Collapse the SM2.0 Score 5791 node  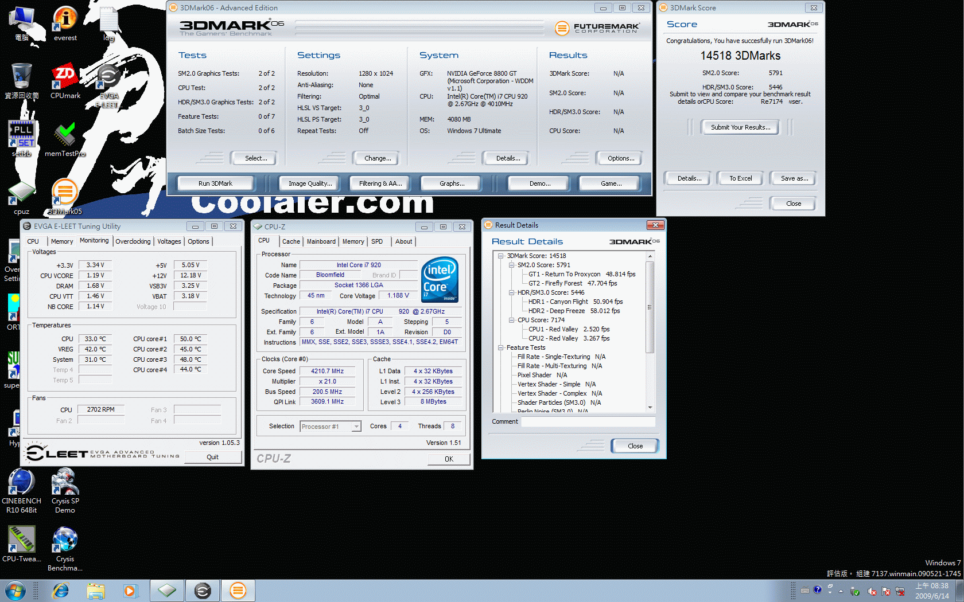[x=511, y=265]
